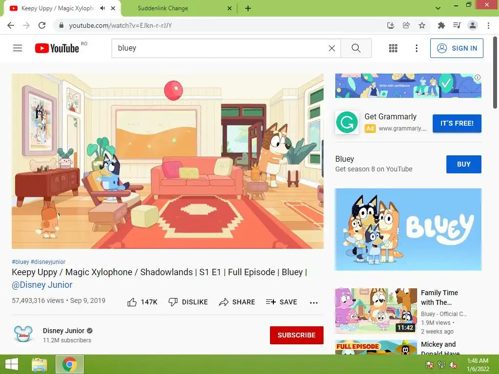Screen dimensions: 499x374
Task: Click the search magnifier button
Action: click(356, 48)
